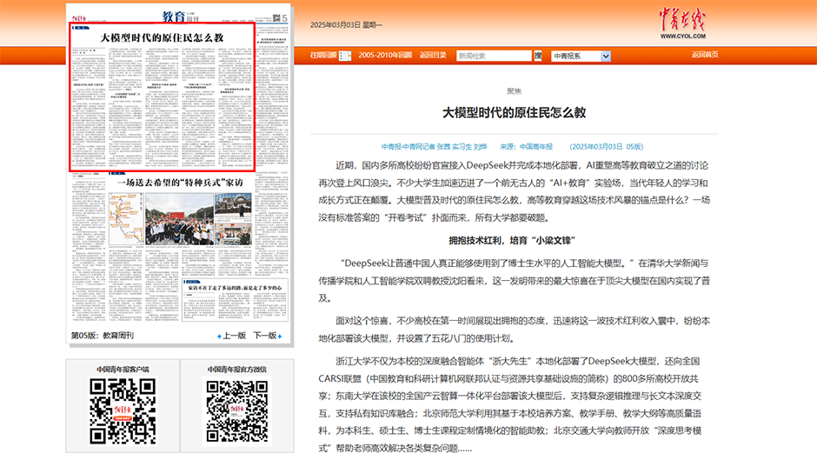Click inside the 新闻检索 search field

pyautogui.click(x=493, y=56)
